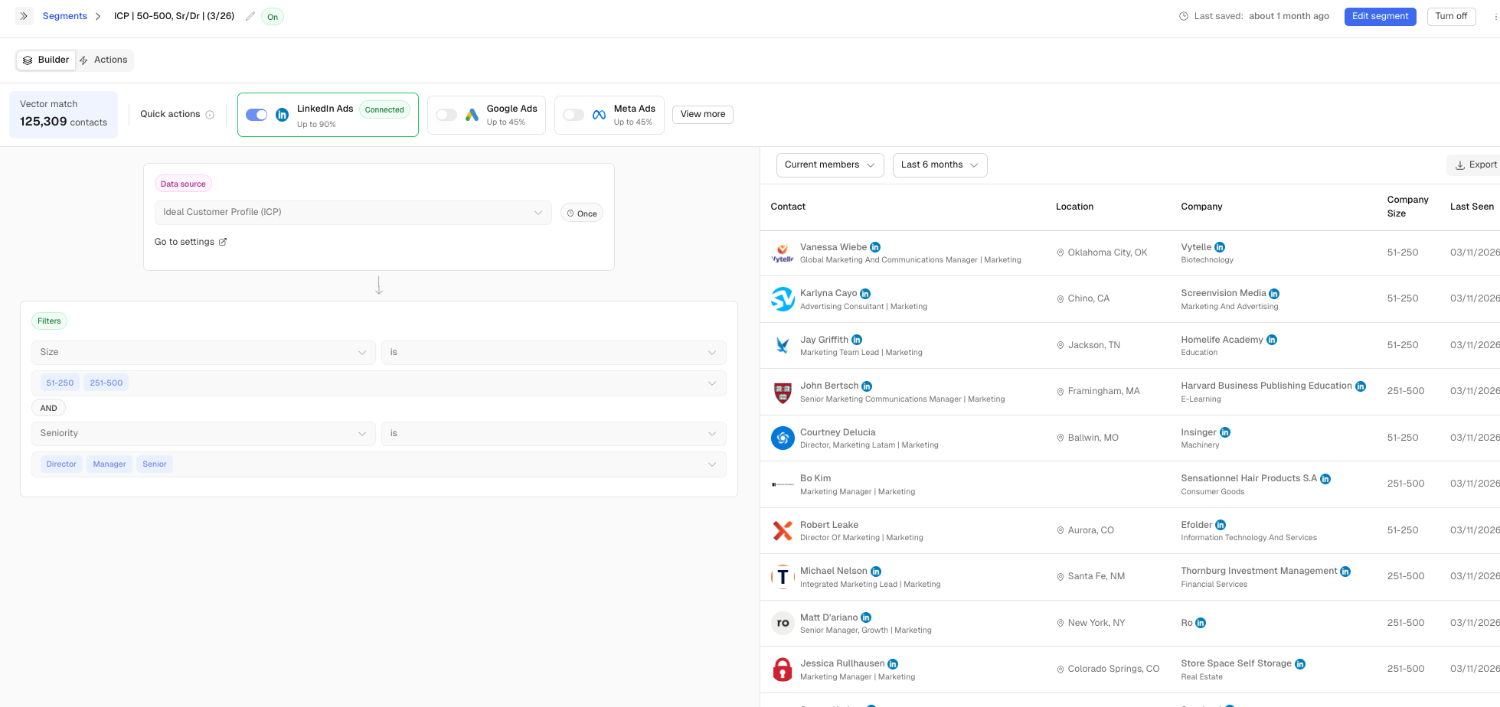Select the 251-500 size tag
This screenshot has width=1500, height=707.
[106, 383]
